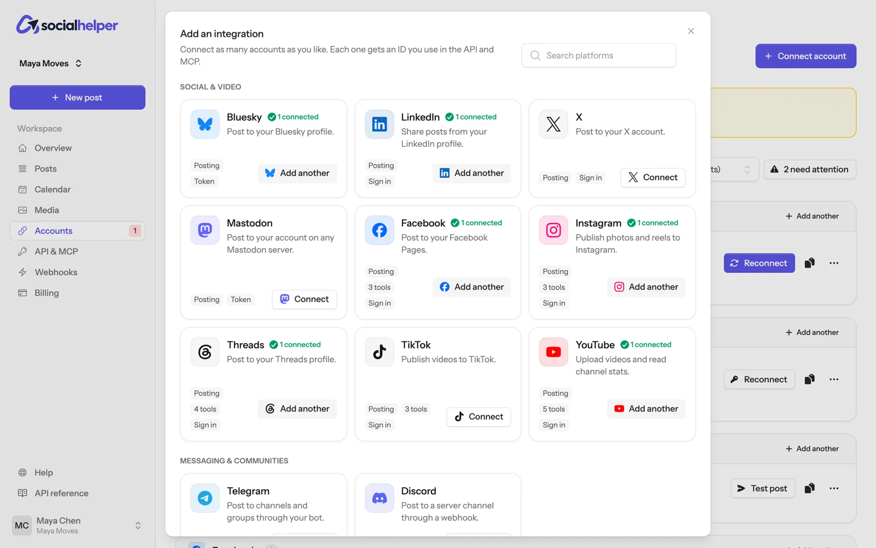Click the MC user avatar

(22, 526)
